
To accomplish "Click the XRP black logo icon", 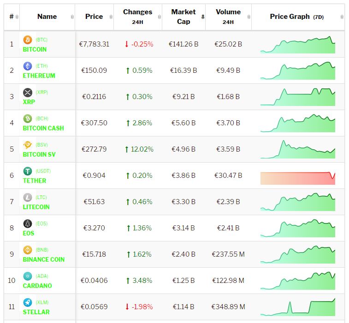I will tap(27, 93).
